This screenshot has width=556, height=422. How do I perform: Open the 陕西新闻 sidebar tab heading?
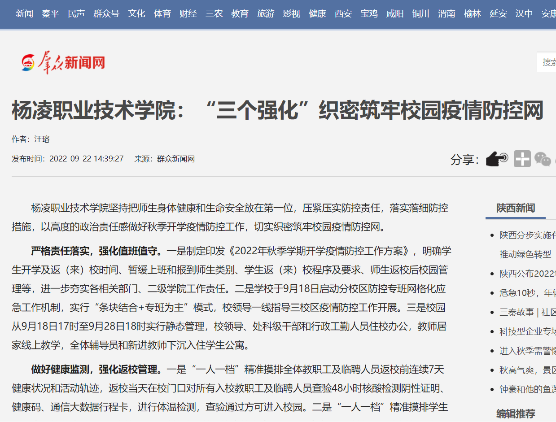515,208
